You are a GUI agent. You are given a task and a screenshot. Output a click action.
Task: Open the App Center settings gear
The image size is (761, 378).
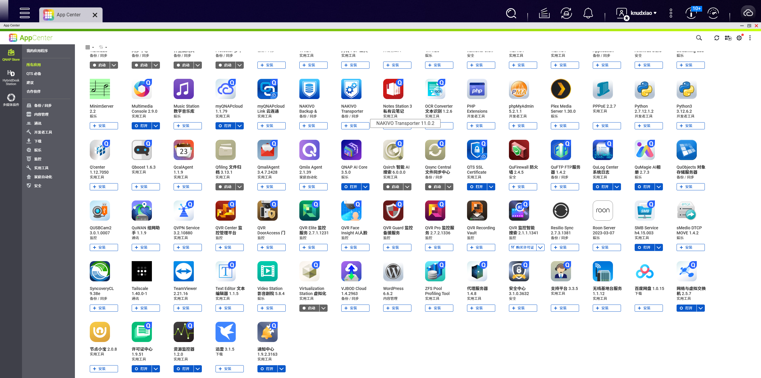point(739,38)
